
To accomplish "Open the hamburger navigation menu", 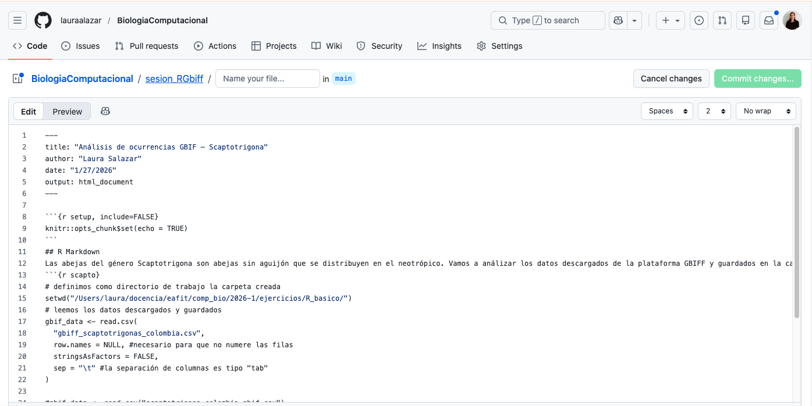I will click(17, 20).
